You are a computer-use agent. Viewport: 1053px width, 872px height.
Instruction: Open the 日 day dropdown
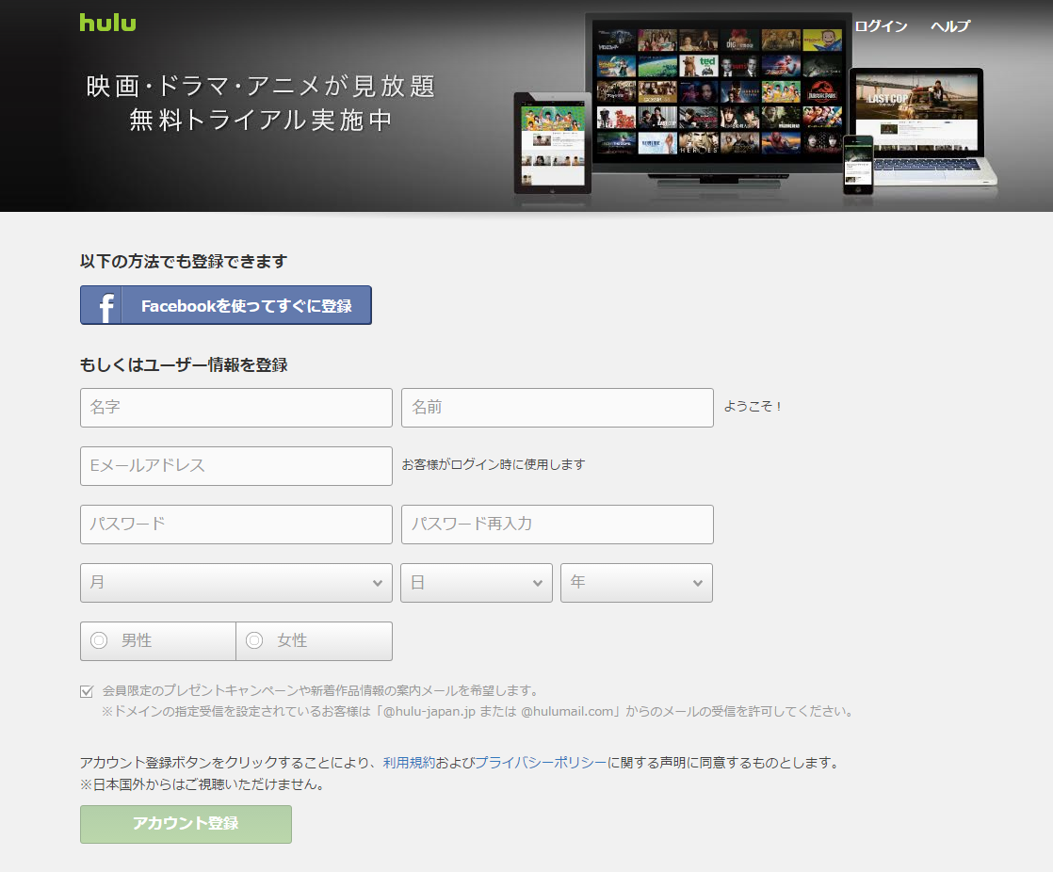tap(477, 583)
